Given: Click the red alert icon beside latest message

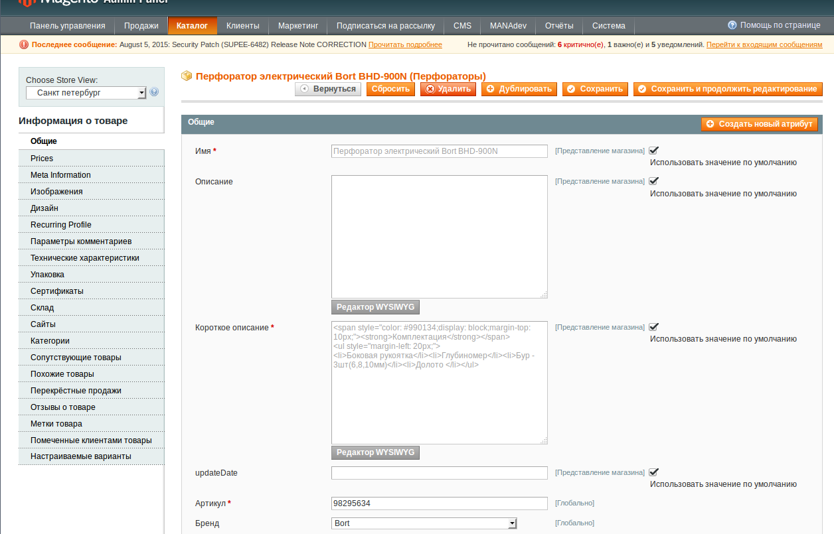Looking at the screenshot, I should (x=24, y=44).
